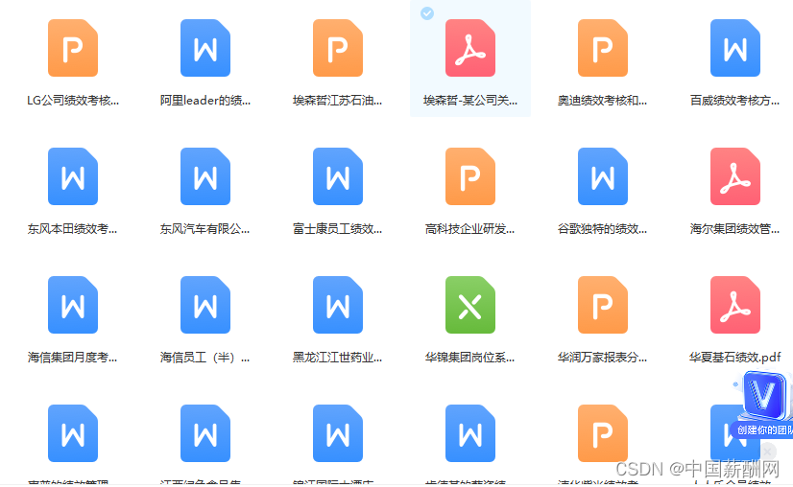Image resolution: width=793 pixels, height=487 pixels.
Task: Select the file name 海尔集团绩效管...
Action: point(735,229)
